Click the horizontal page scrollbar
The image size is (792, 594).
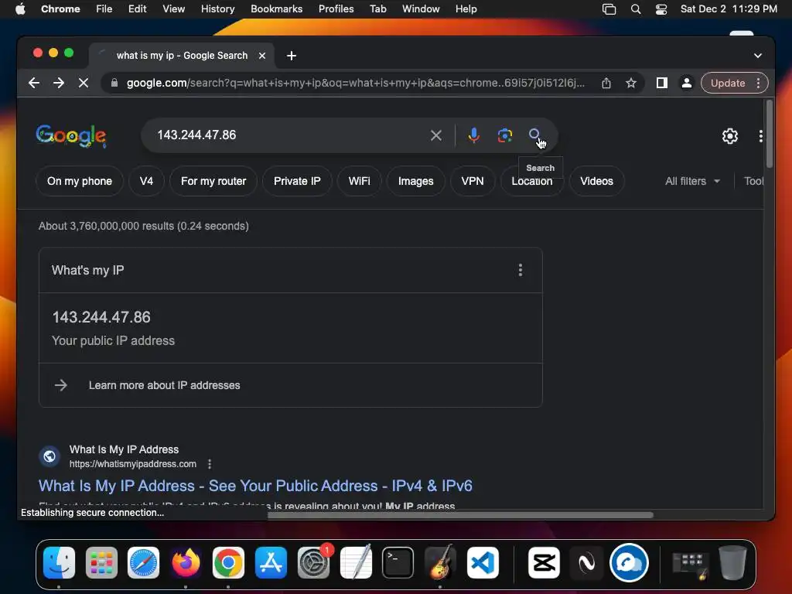click(460, 515)
